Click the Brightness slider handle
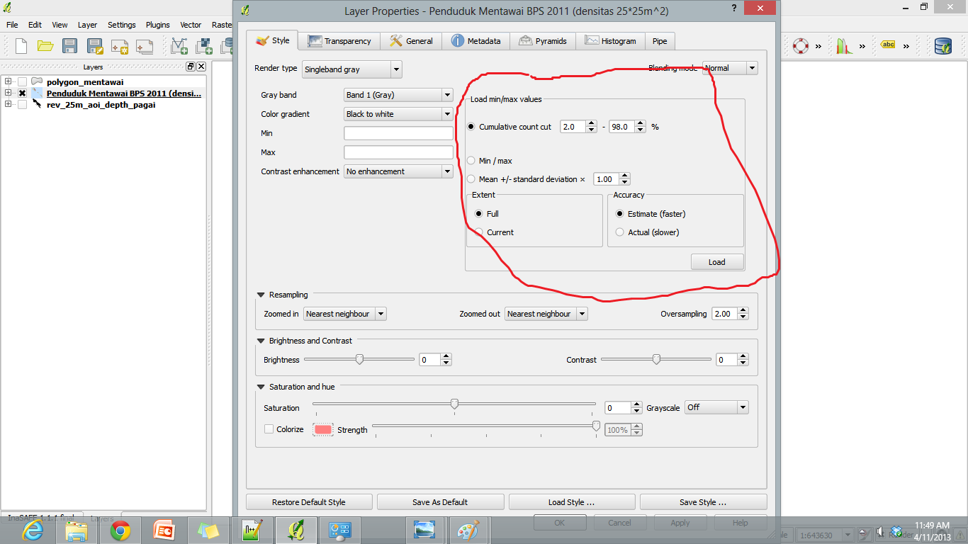Viewport: 968px width, 544px height. pos(359,360)
